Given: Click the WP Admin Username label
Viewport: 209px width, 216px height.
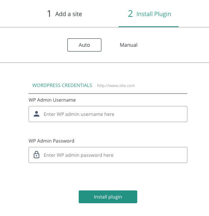Looking at the screenshot, I should [x=52, y=100].
